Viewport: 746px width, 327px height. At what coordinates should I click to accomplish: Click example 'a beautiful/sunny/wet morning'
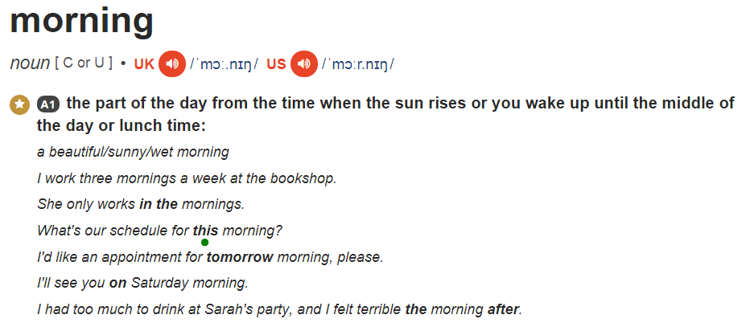click(134, 152)
